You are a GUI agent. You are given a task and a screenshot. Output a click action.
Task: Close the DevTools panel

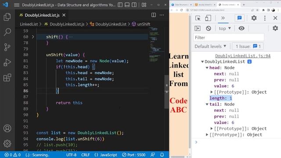click(275, 18)
